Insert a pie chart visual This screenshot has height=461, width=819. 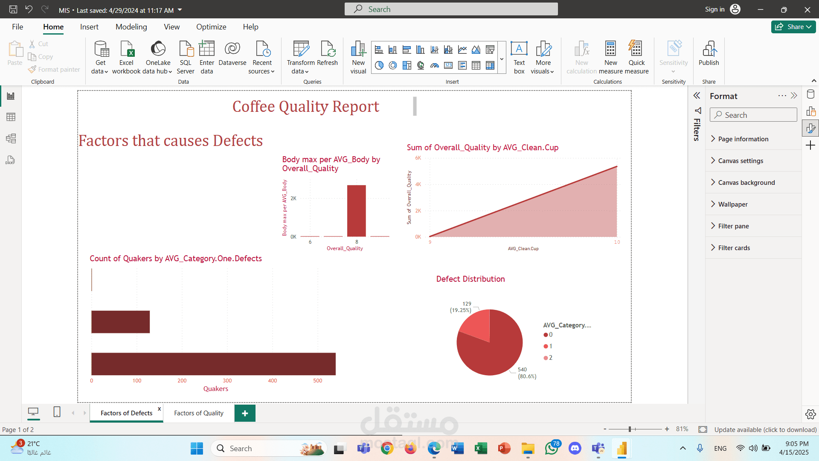(379, 65)
